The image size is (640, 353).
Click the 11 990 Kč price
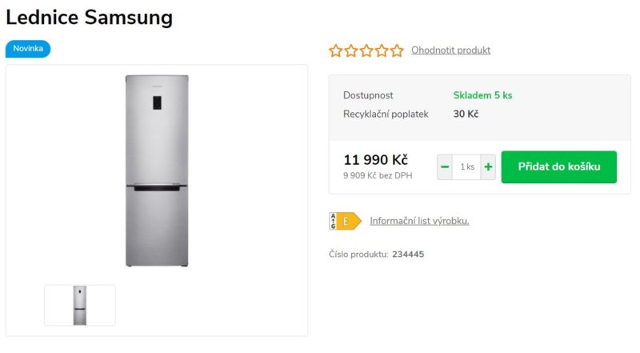375,160
